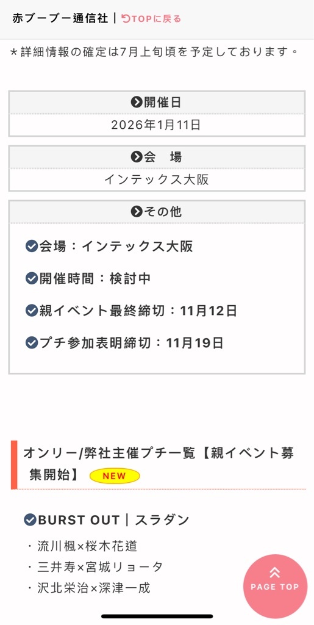Click the checkmark icon beside BURST OUT
Screen dimensions: 314x625
pyautogui.click(x=30, y=520)
